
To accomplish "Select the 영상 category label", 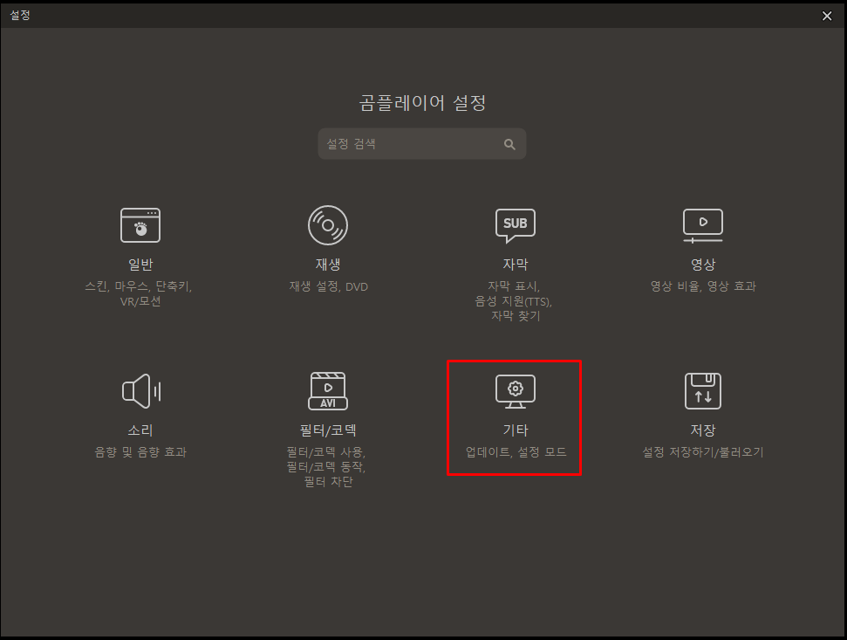I will coord(703,265).
